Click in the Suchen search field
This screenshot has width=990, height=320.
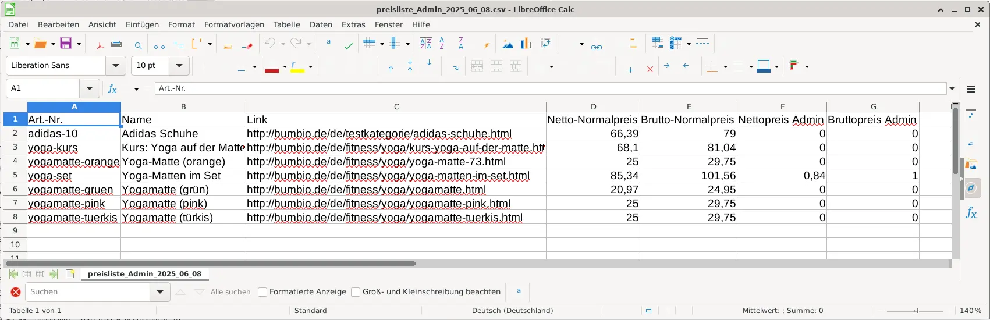87,292
